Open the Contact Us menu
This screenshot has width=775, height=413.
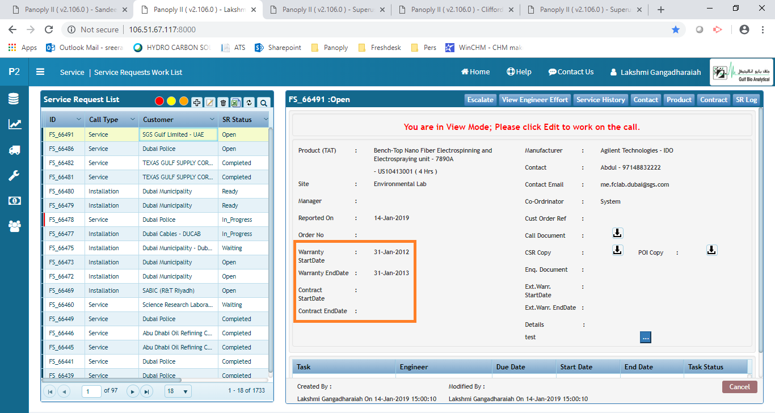click(571, 72)
